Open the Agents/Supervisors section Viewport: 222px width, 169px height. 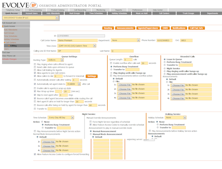(x=148, y=28)
